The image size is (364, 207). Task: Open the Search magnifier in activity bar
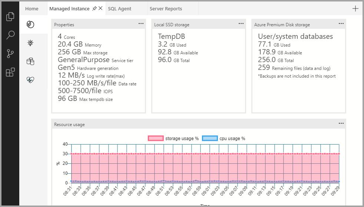(10, 35)
